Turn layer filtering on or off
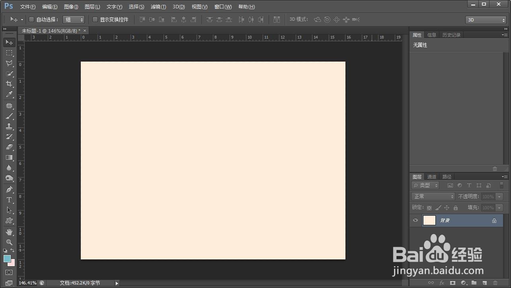Screen dimensions: 511x288 [501, 185]
